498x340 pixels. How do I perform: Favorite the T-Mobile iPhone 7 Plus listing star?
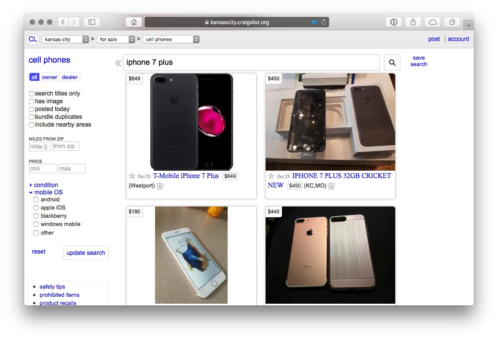tap(132, 176)
